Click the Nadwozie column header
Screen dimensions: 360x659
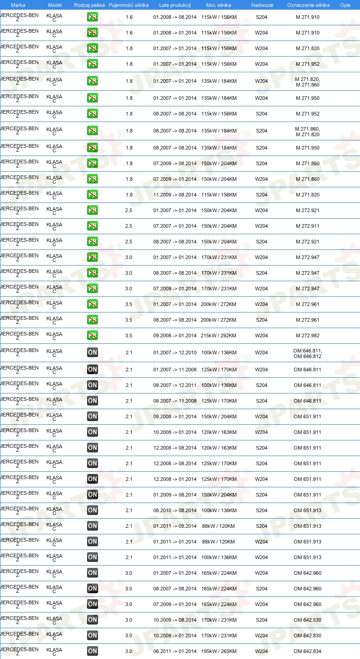point(261,5)
